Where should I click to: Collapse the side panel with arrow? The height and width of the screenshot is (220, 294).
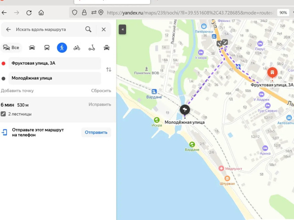pos(123,29)
